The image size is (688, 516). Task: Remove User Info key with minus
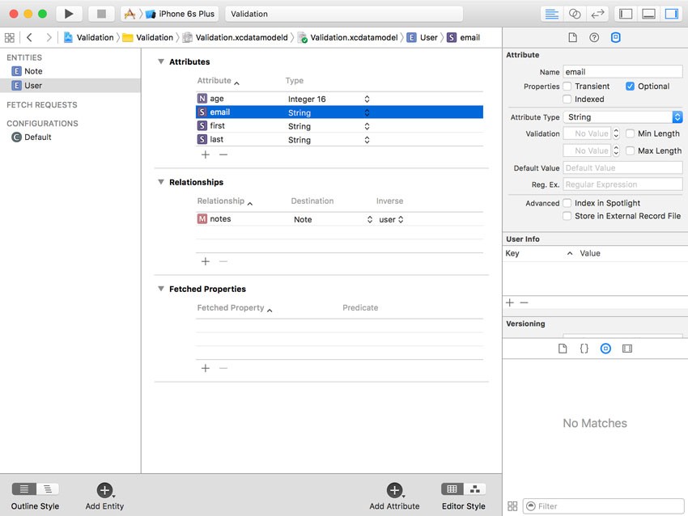coord(524,302)
